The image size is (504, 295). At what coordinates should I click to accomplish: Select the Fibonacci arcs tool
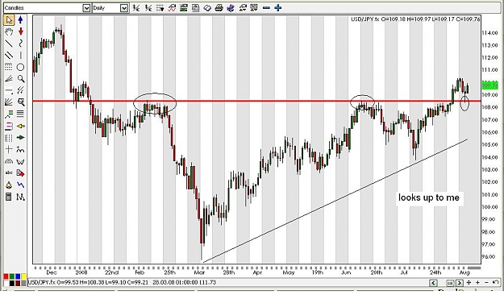[9, 161]
